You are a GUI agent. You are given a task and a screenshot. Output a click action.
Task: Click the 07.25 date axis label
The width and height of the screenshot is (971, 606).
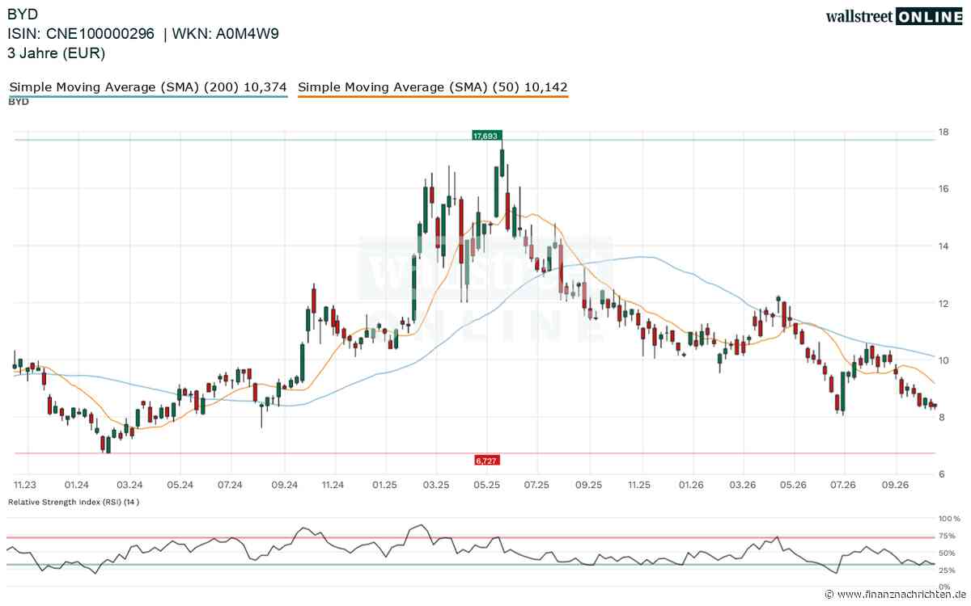tap(536, 485)
